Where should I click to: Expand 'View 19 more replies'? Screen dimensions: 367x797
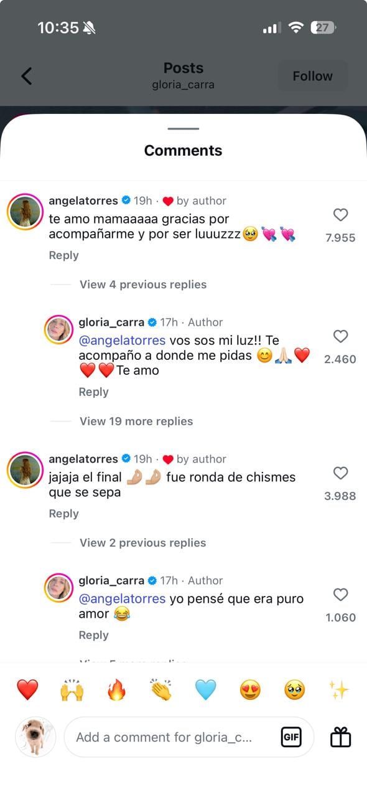coord(136,421)
